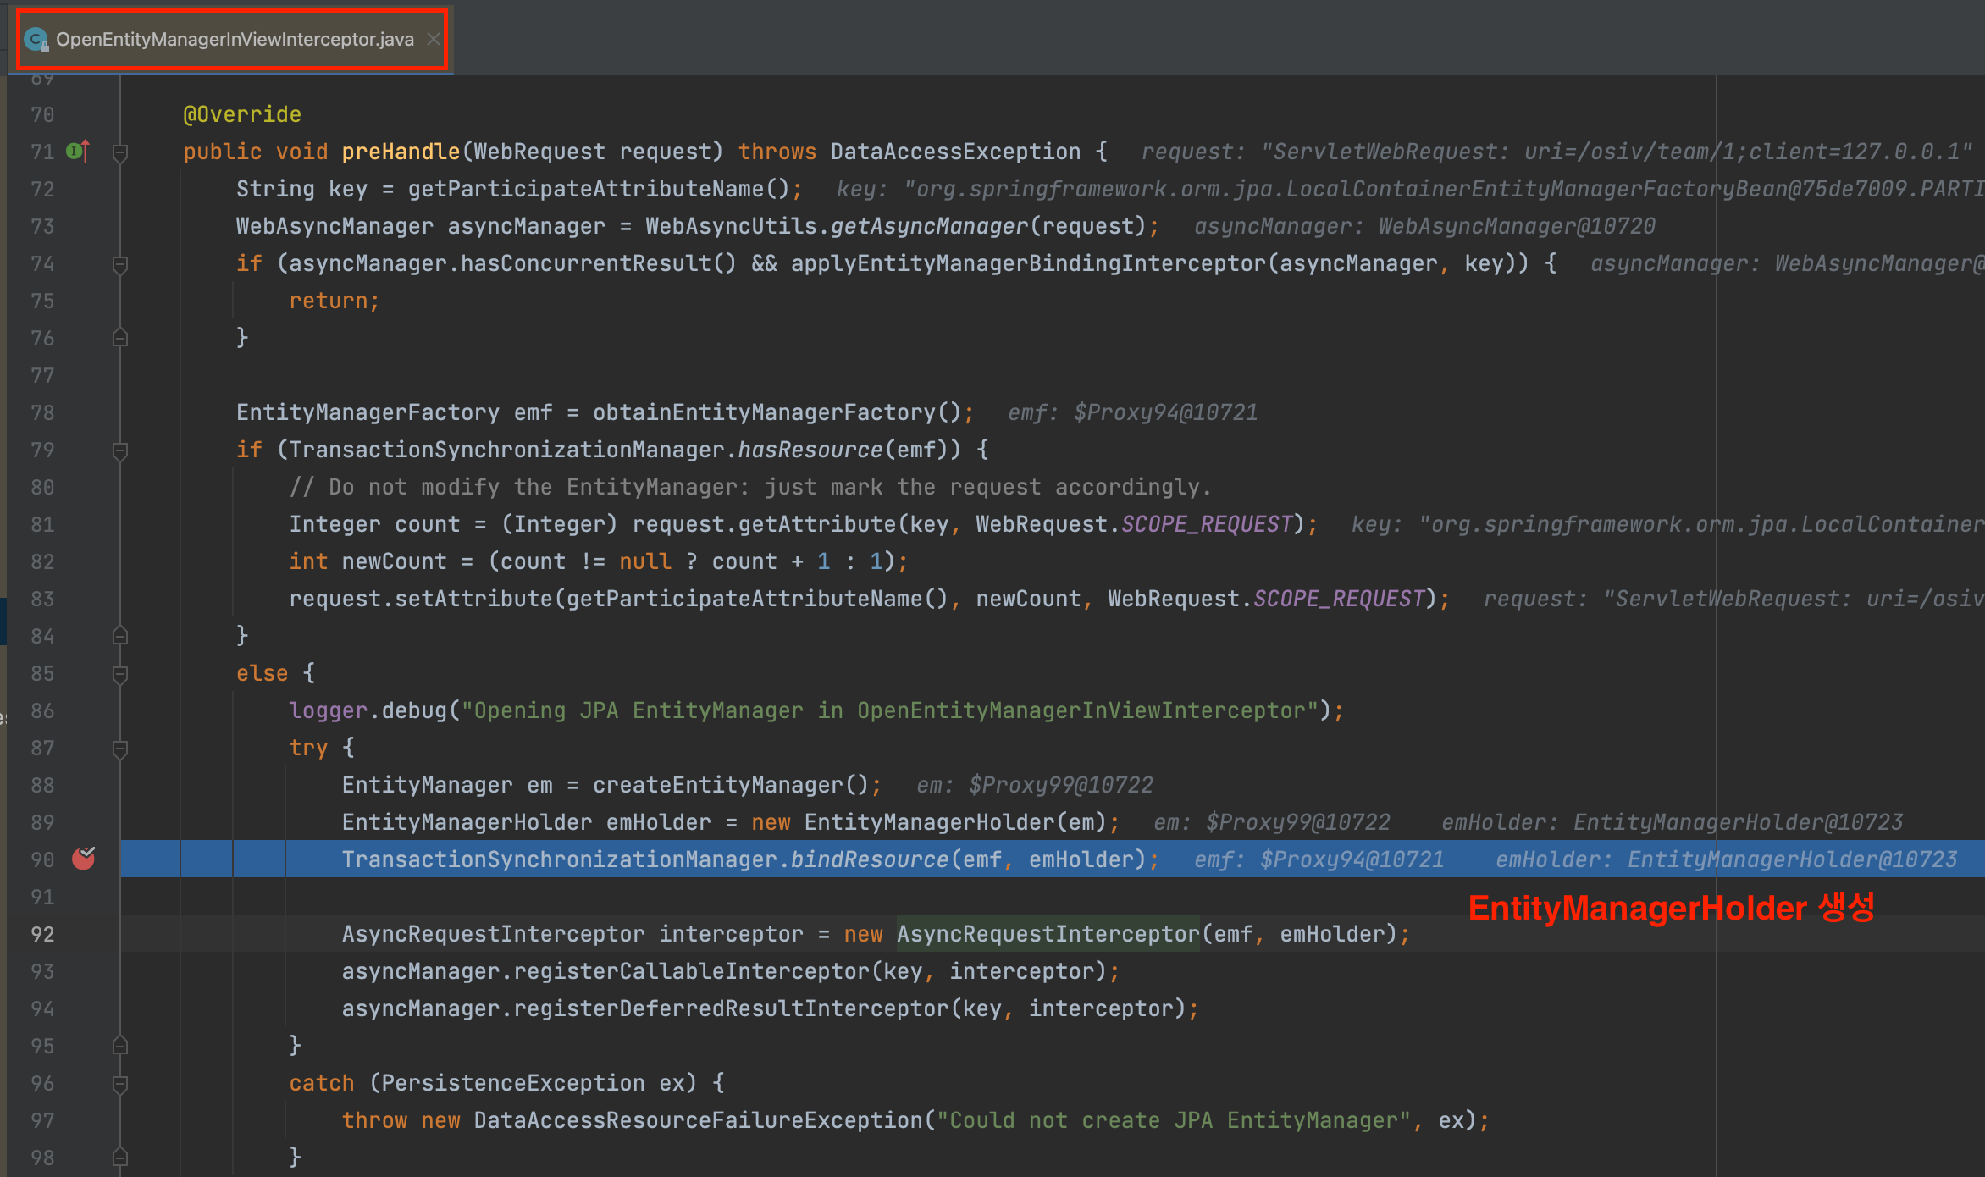
Task: Click the fold end marker on line 98
Action: point(120,1158)
